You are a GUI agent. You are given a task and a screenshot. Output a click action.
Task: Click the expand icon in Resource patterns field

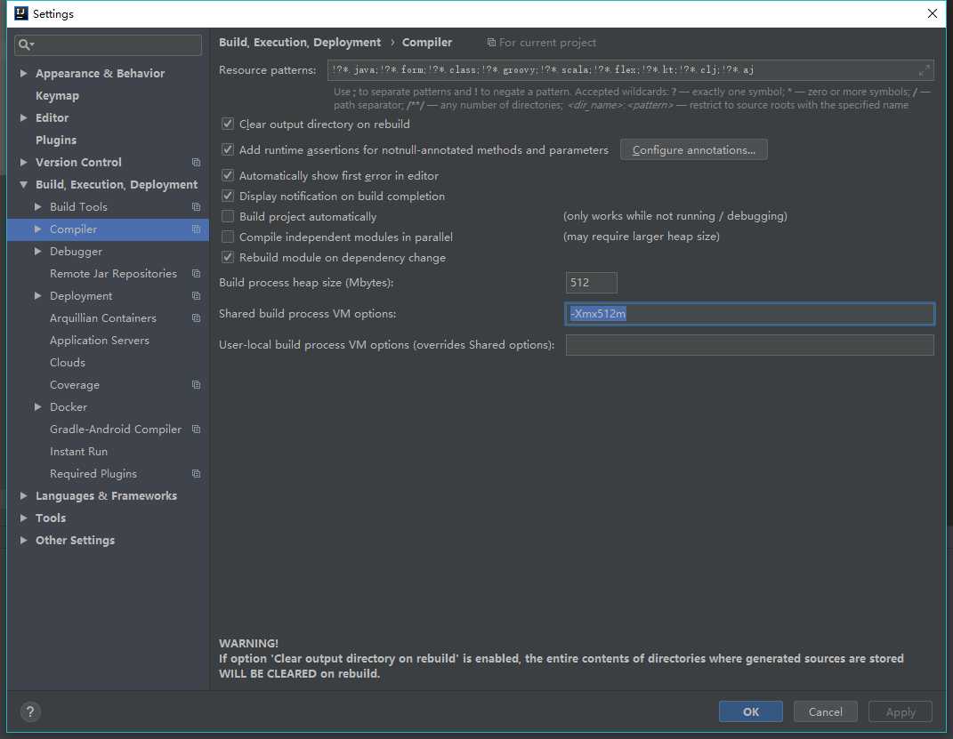924,70
